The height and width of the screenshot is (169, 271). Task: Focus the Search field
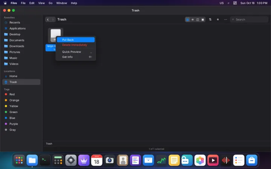249,20
